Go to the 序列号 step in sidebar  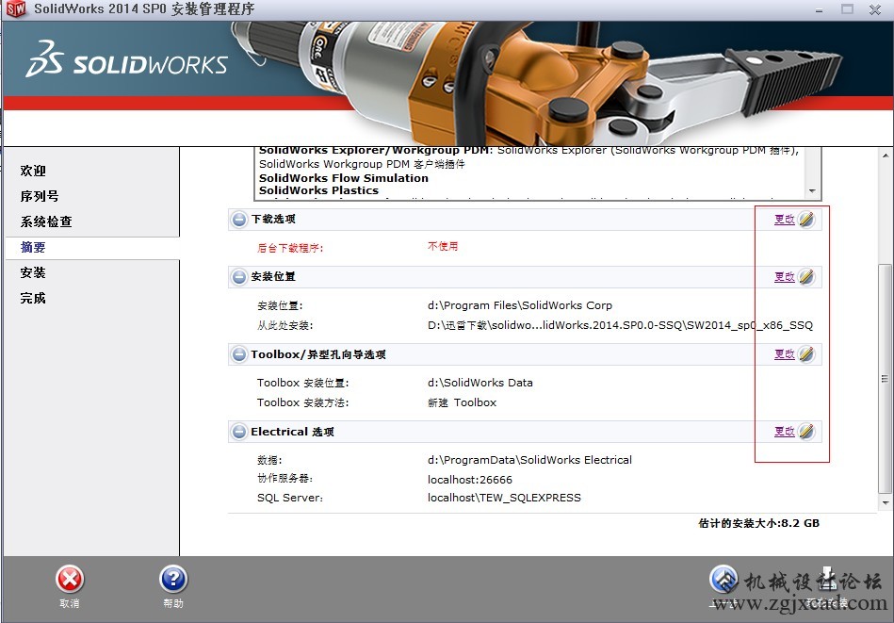point(40,196)
